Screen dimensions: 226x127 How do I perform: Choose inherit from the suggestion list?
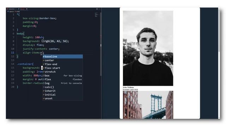(63, 91)
